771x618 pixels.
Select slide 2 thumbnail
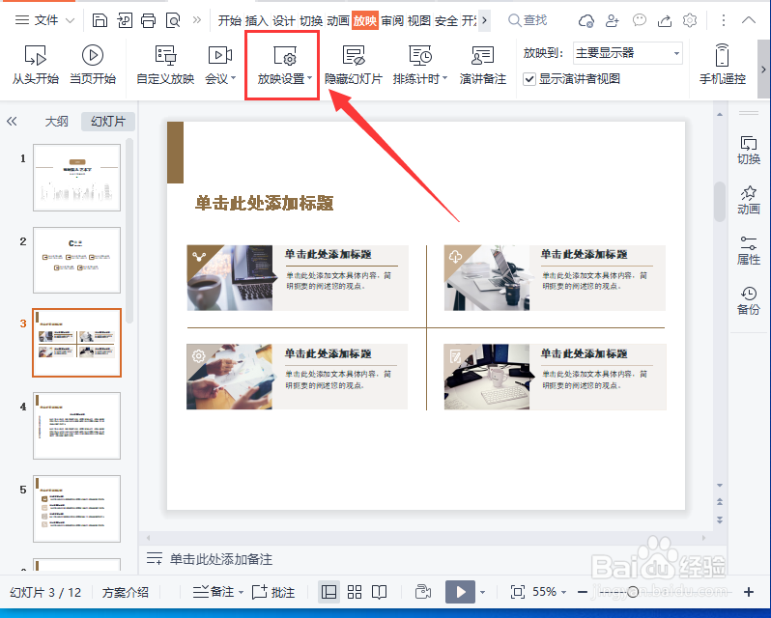tap(76, 260)
